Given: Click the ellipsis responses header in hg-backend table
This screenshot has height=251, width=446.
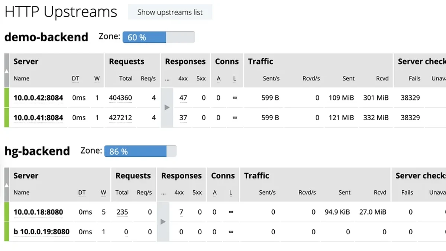Looking at the screenshot, I should (163, 193).
